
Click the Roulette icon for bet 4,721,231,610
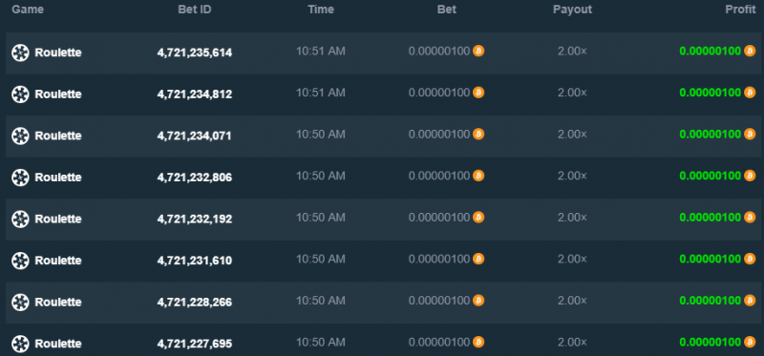coord(20,261)
